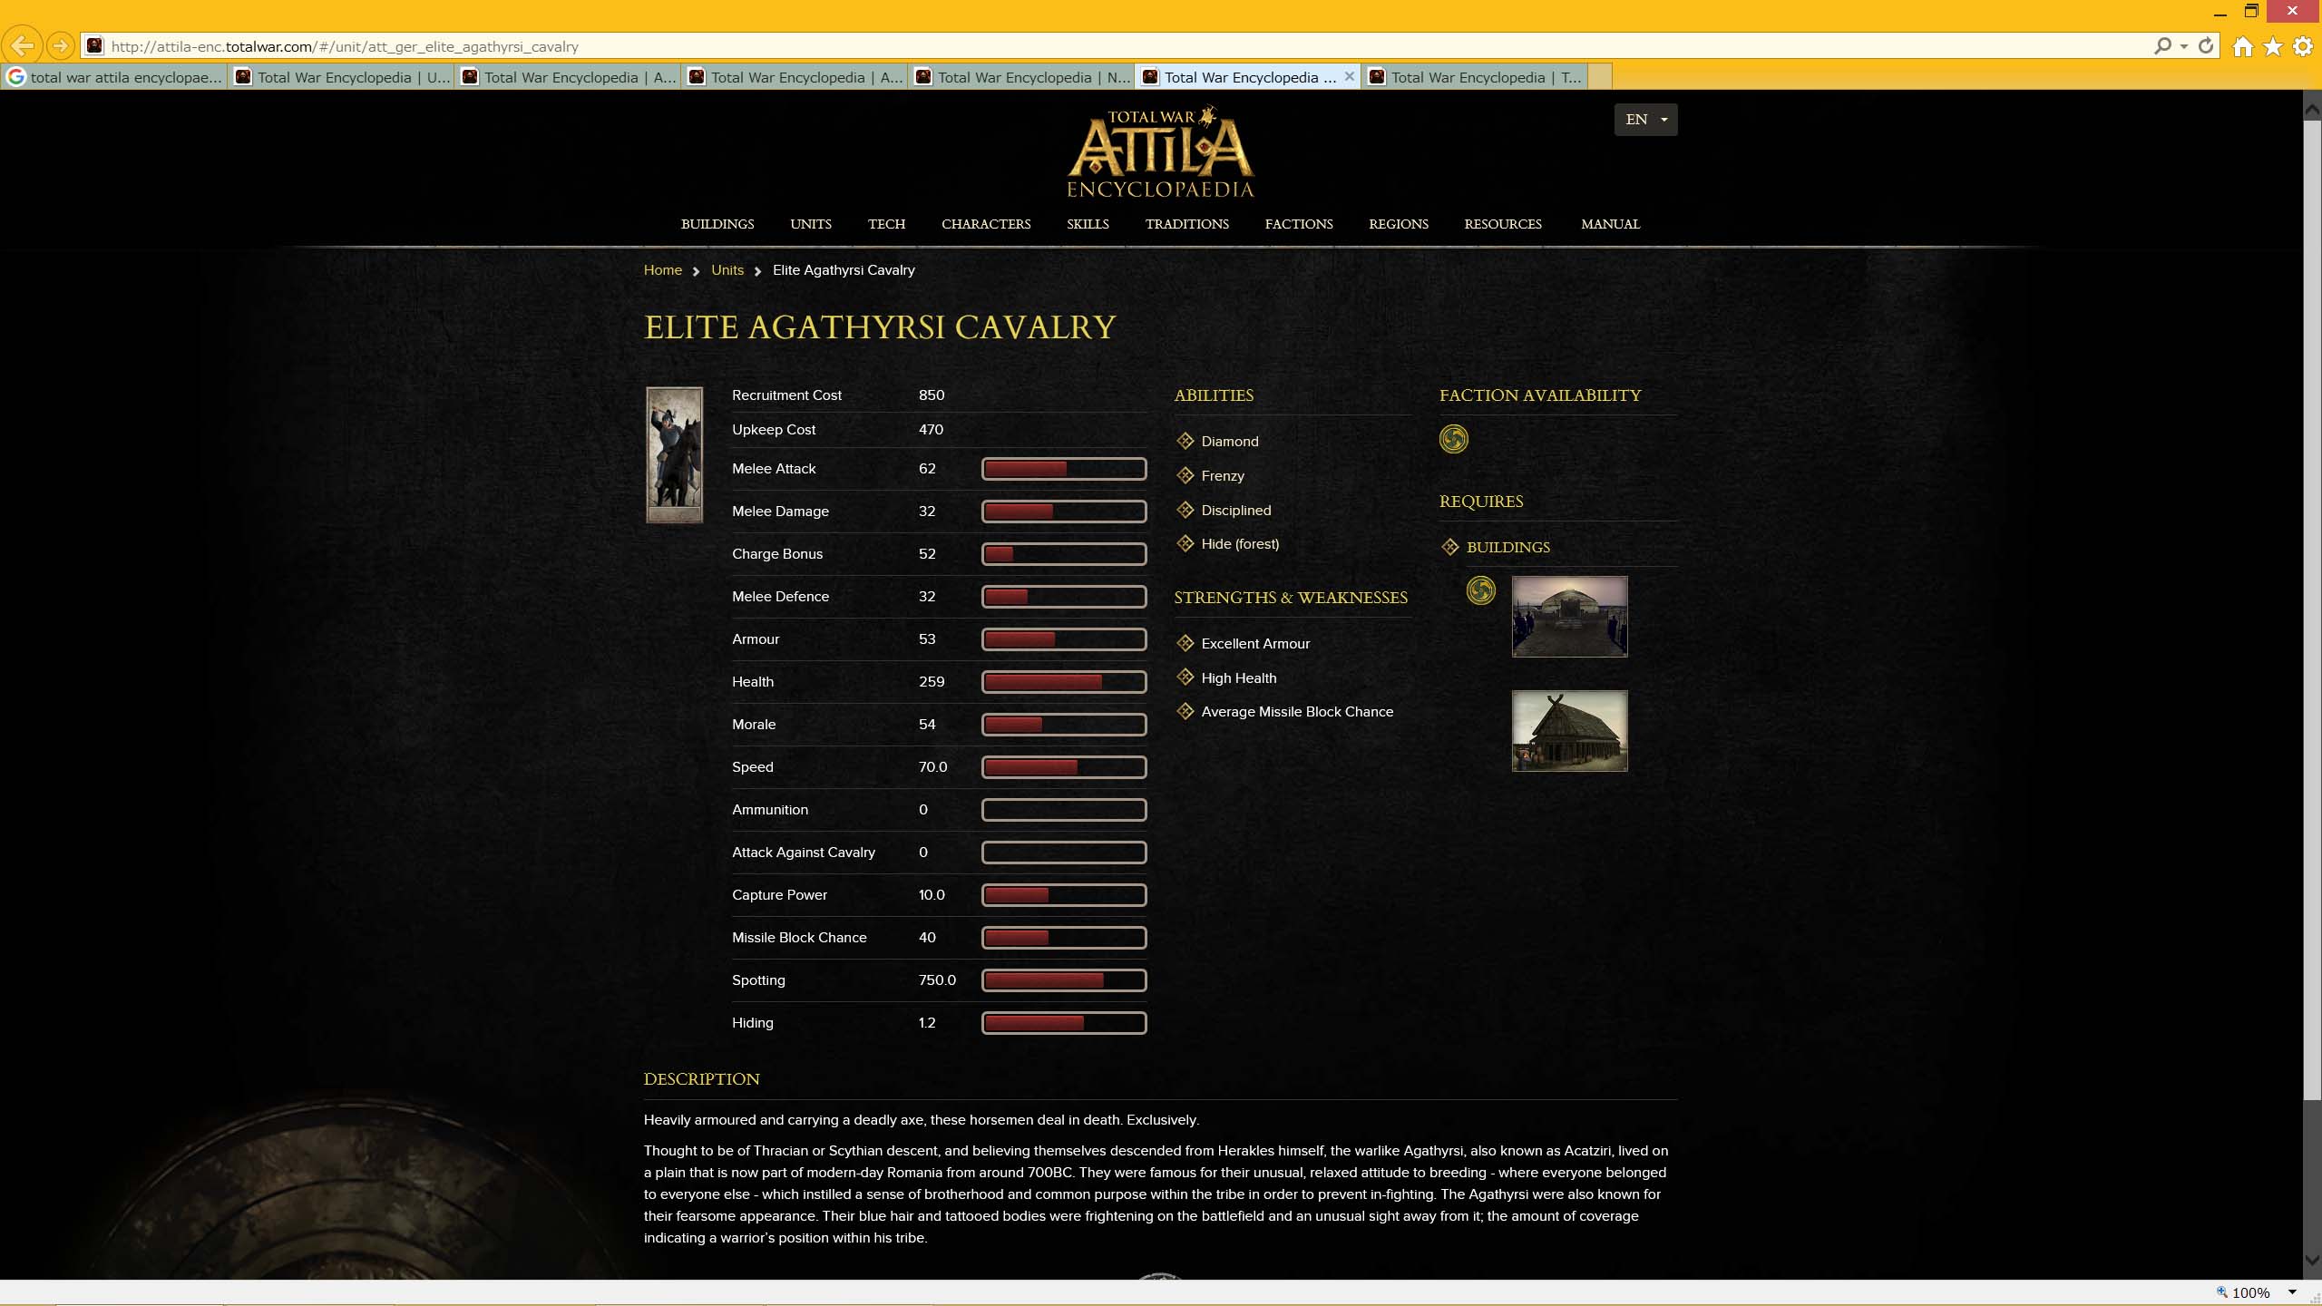2322x1306 pixels.
Task: Open the RESOURCES navigation menu
Action: coord(1502,224)
